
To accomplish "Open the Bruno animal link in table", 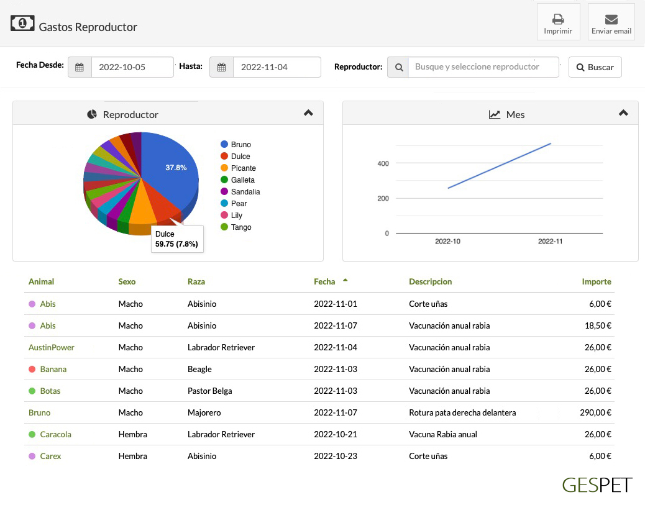I will pyautogui.click(x=40, y=412).
